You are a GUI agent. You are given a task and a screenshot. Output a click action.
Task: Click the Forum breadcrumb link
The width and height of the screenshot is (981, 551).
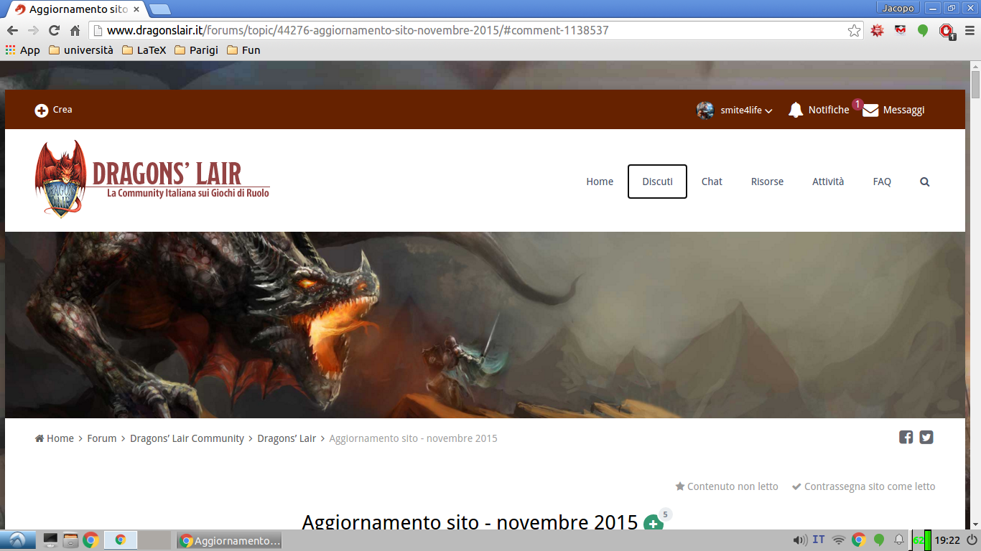(x=102, y=438)
